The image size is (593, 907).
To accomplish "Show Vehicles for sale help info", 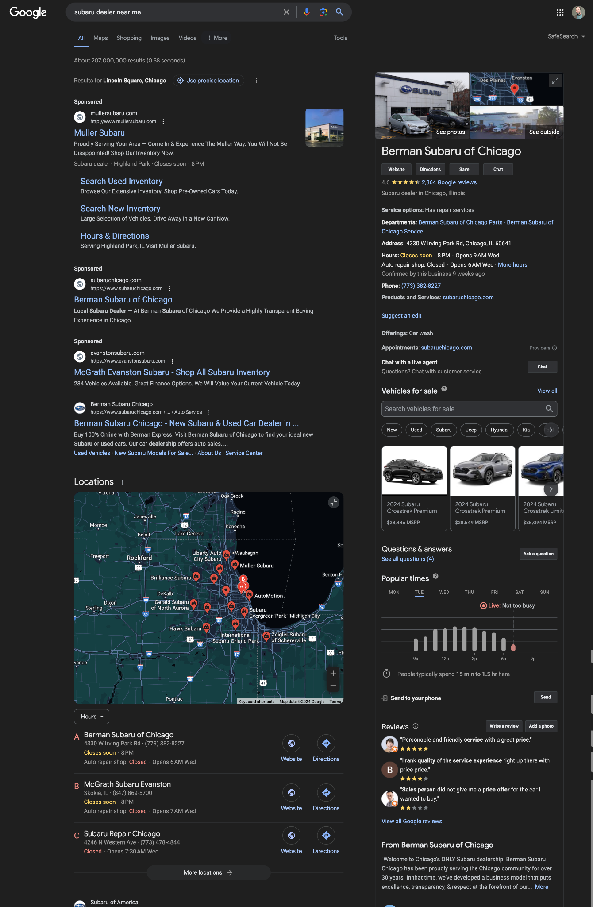I will tap(444, 389).
